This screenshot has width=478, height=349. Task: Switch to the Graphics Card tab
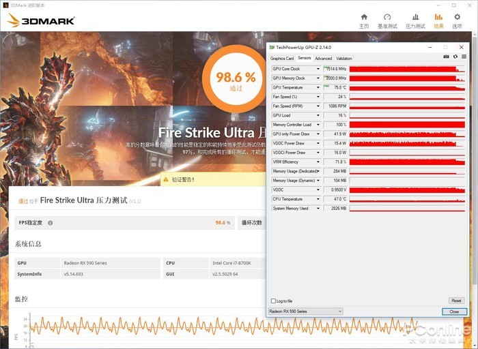(x=282, y=59)
